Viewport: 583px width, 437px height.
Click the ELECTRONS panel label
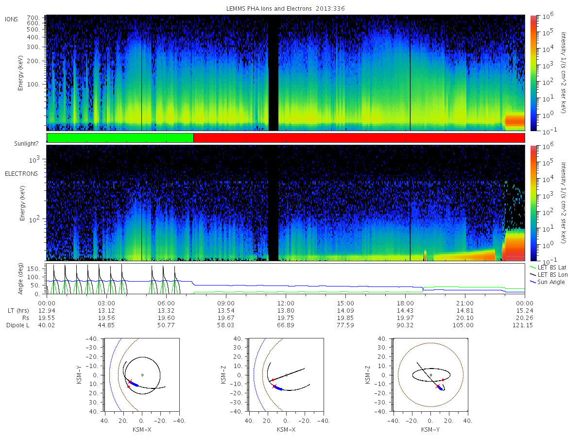(x=21, y=174)
